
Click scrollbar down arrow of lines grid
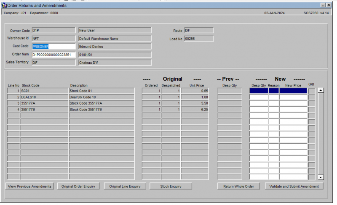(x=321, y=177)
